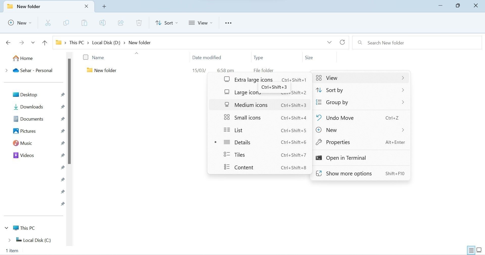Select Details view option

click(260, 142)
